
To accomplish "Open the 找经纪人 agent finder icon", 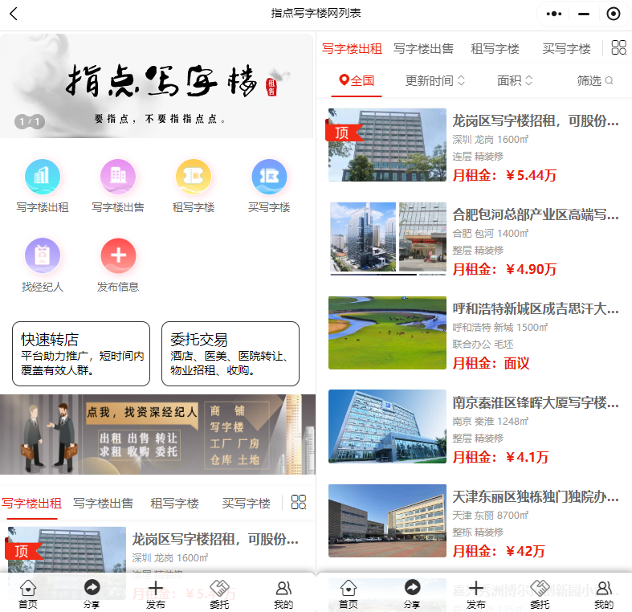I will point(43,256).
